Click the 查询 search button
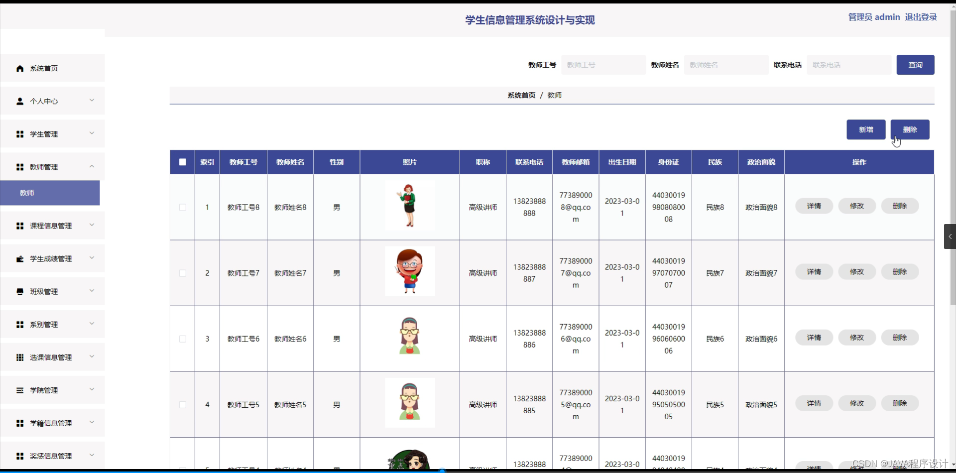956x473 pixels. click(915, 65)
